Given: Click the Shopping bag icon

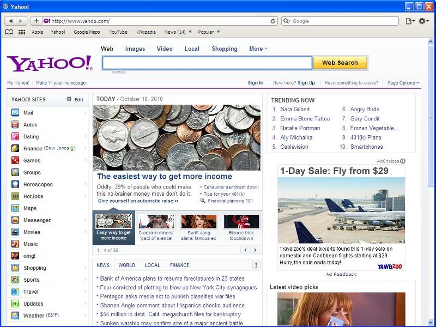Looking at the screenshot, I should pyautogui.click(x=15, y=268).
